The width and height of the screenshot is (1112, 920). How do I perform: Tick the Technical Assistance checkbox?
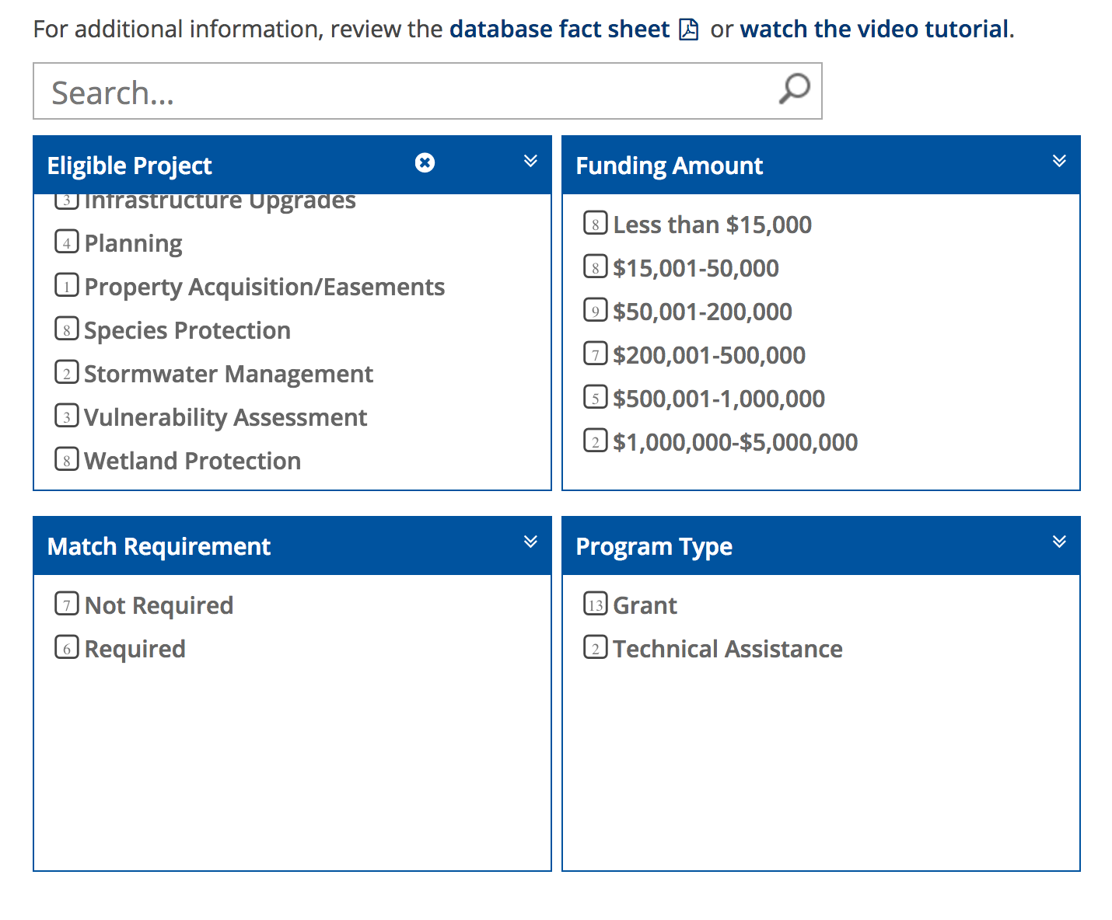pyautogui.click(x=596, y=647)
